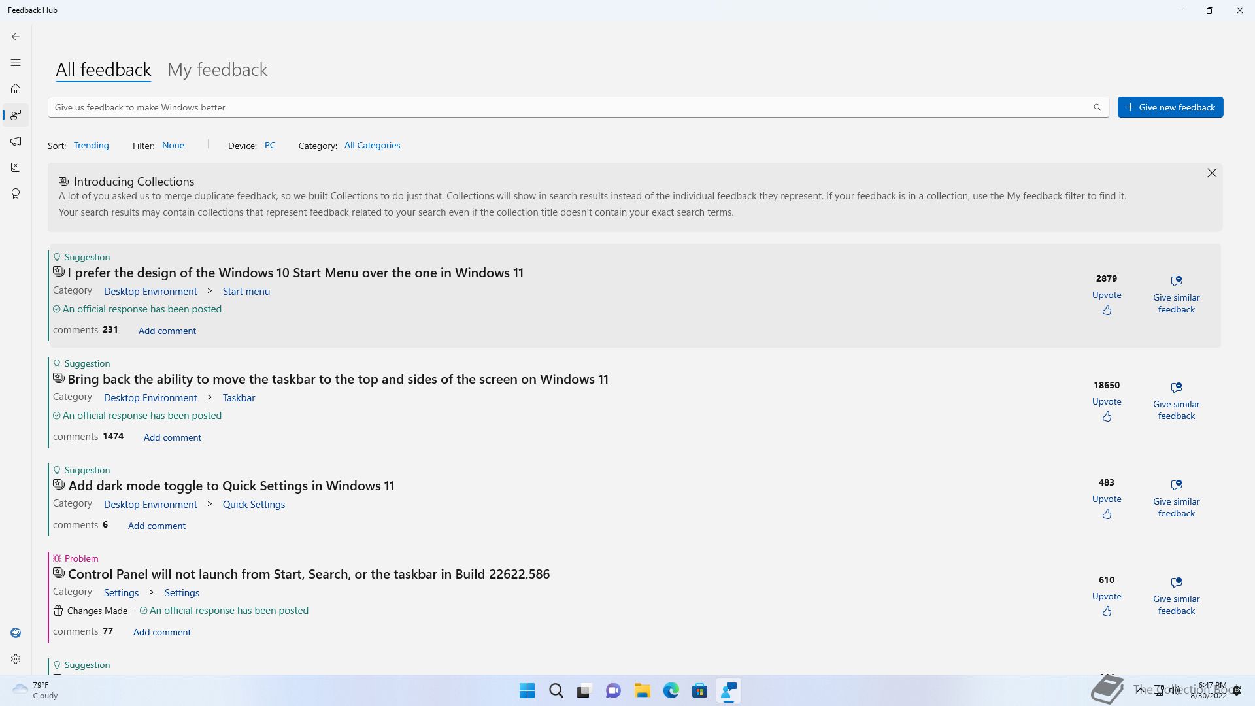Change the Device PC selection
The image size is (1255, 706).
tap(270, 145)
